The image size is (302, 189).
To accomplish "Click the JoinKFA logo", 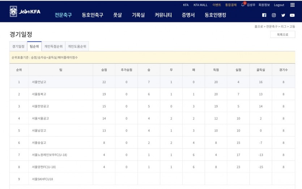I will point(25,11).
